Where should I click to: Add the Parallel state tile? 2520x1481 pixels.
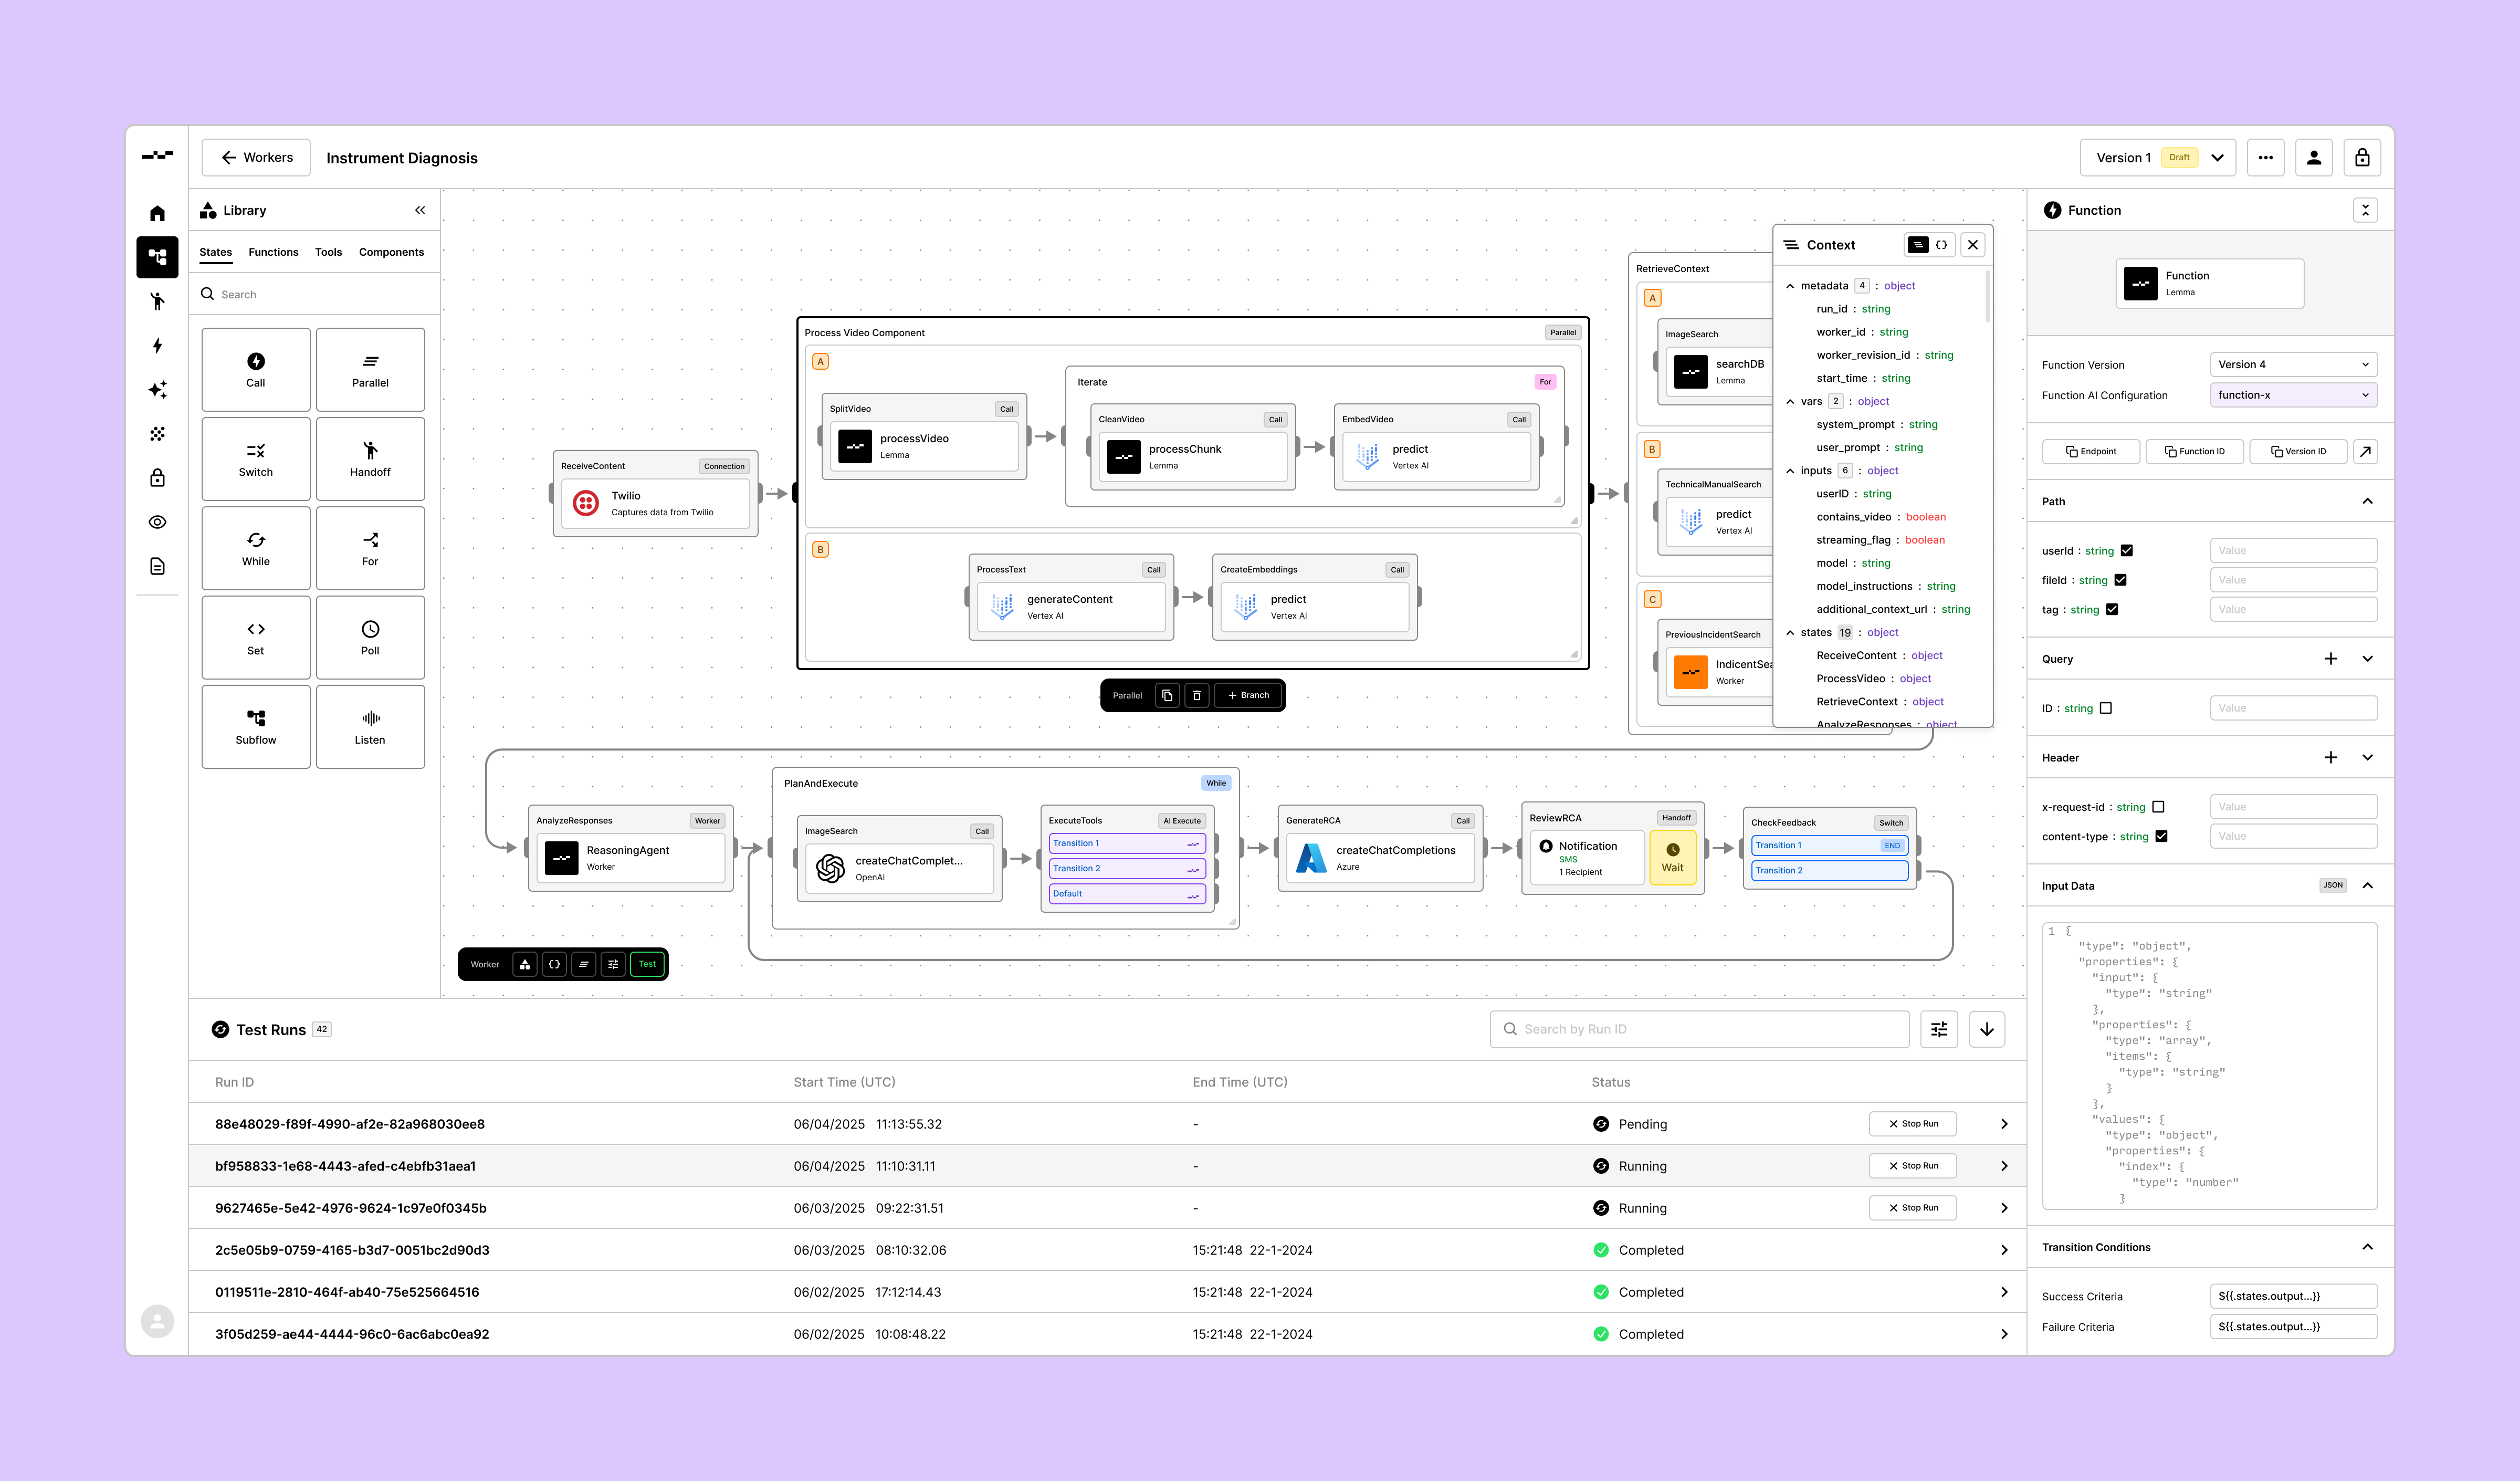[370, 369]
